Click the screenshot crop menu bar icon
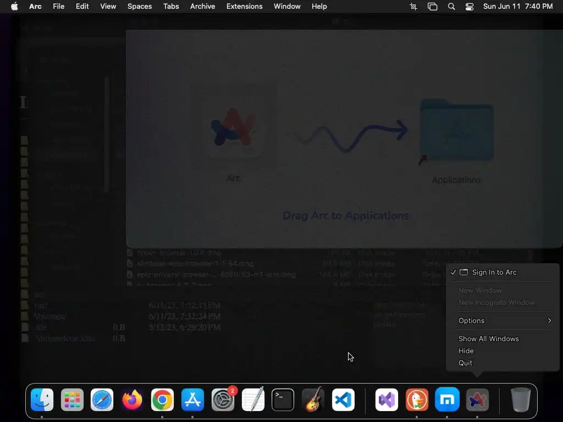Image resolution: width=563 pixels, height=422 pixels. [x=413, y=7]
